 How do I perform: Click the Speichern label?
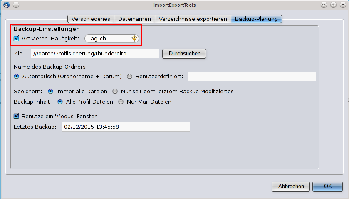coord(28,91)
